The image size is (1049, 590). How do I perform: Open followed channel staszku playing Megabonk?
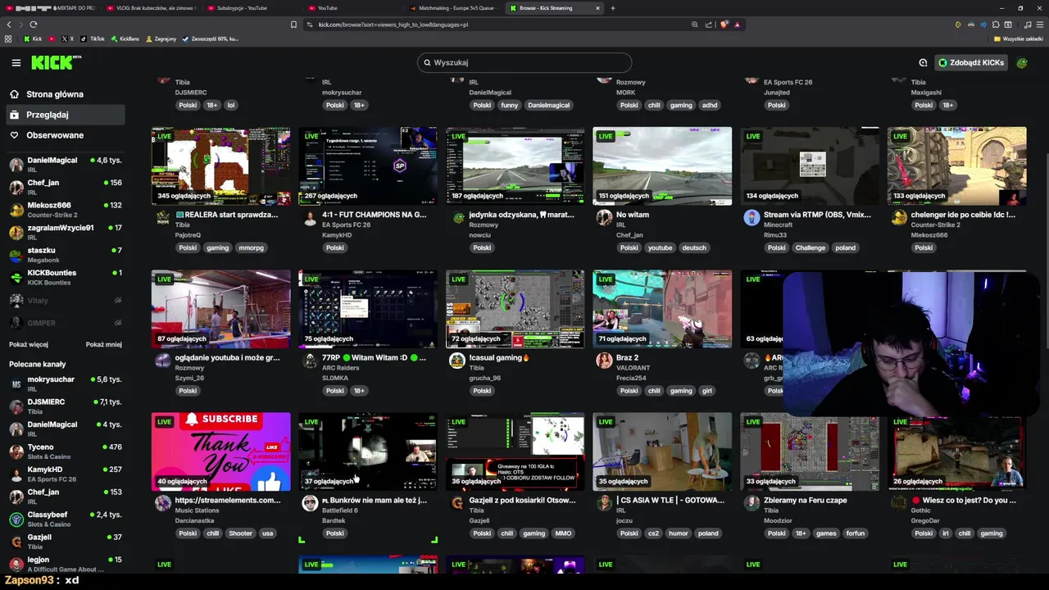[x=65, y=255]
